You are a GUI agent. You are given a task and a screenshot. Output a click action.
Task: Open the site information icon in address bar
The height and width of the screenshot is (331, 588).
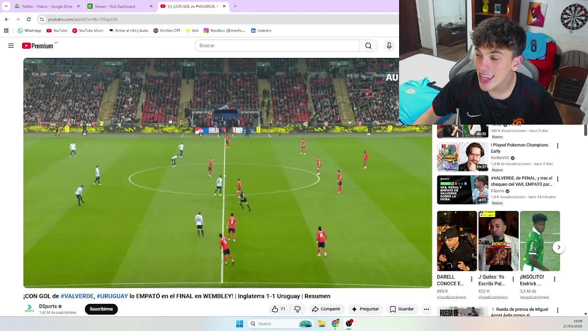click(x=42, y=19)
